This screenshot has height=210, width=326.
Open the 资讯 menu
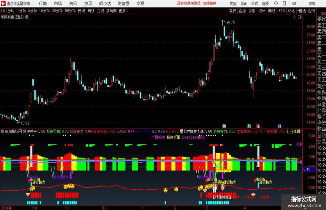coord(73,3)
